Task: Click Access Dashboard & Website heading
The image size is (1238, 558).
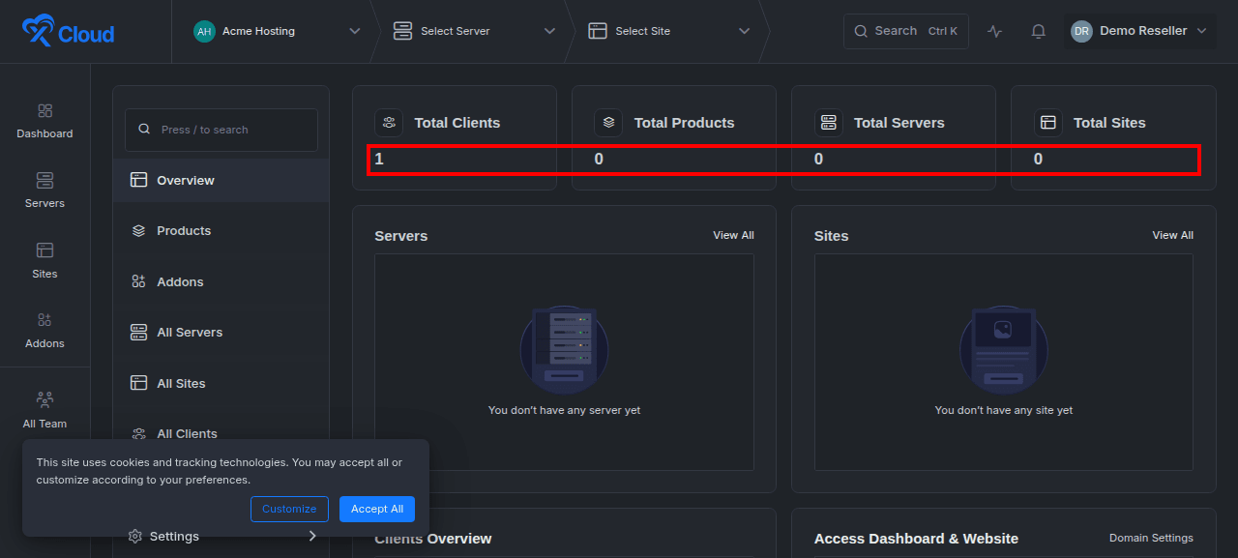Action: coord(916,539)
